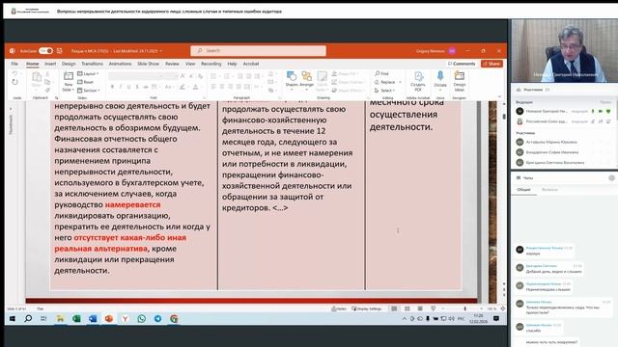
Task: Toggle the AutoSave switch
Action: click(45, 51)
